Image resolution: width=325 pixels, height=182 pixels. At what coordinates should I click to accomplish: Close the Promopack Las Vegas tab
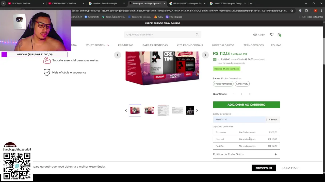click(x=164, y=4)
